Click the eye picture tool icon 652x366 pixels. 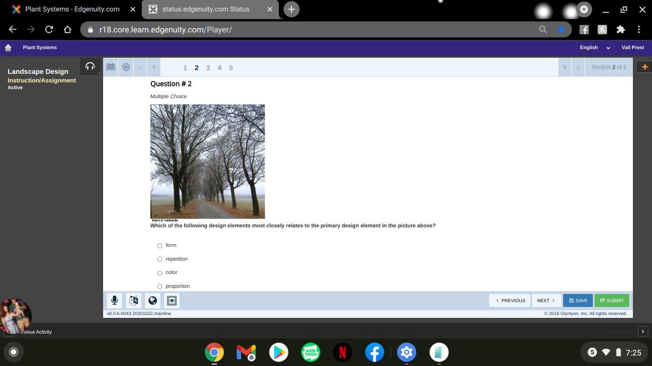172,300
